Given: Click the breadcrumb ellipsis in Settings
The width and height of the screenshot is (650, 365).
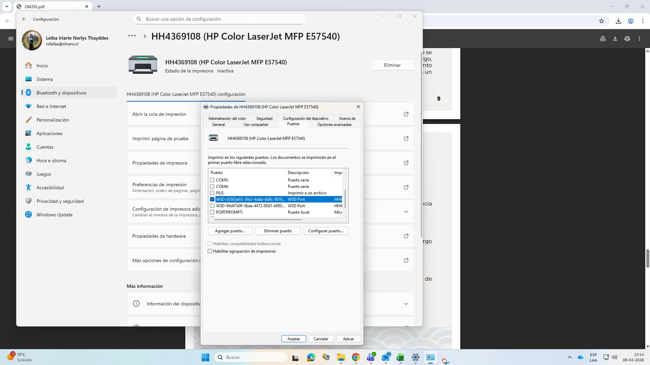Looking at the screenshot, I should pos(132,36).
